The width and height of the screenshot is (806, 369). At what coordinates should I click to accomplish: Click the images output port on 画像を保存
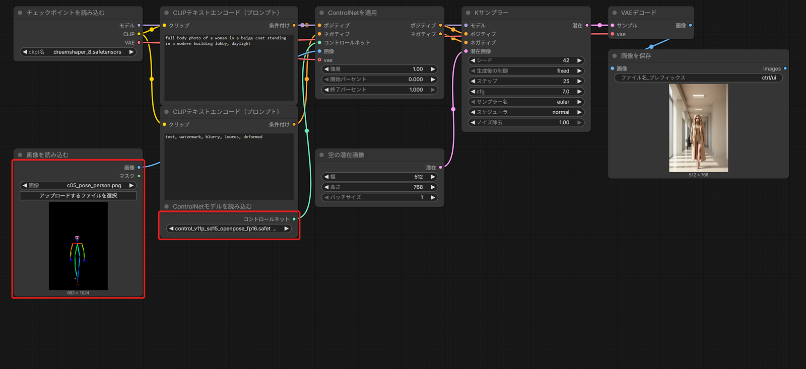[x=785, y=68]
